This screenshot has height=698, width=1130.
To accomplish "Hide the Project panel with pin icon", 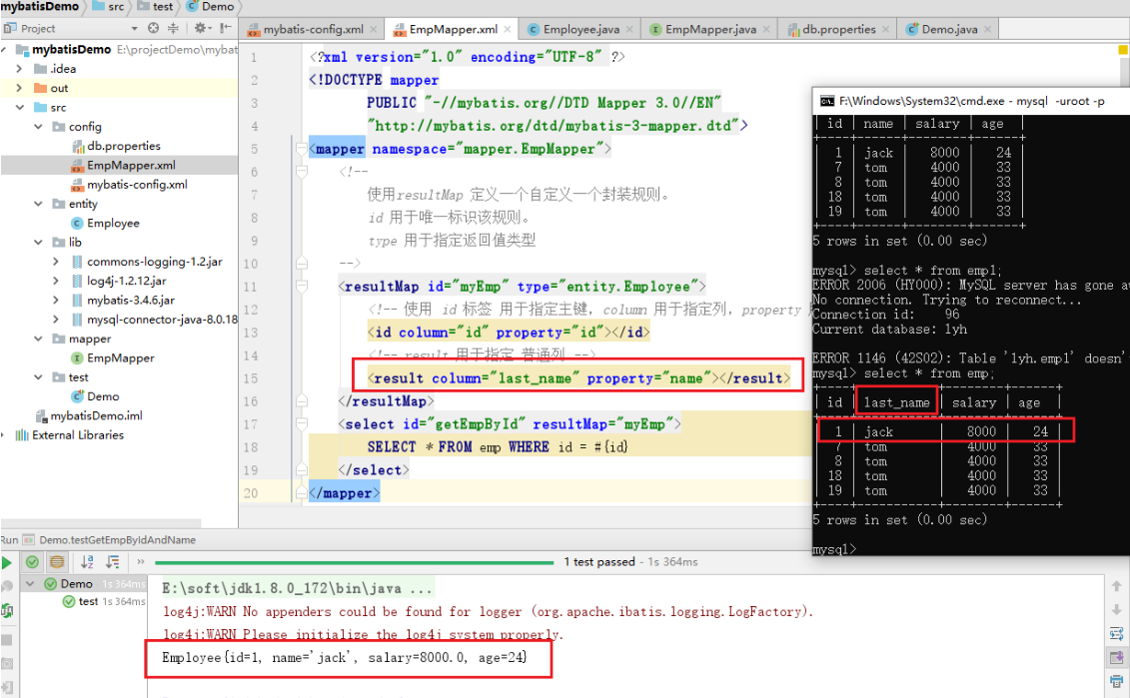I will tap(226, 28).
